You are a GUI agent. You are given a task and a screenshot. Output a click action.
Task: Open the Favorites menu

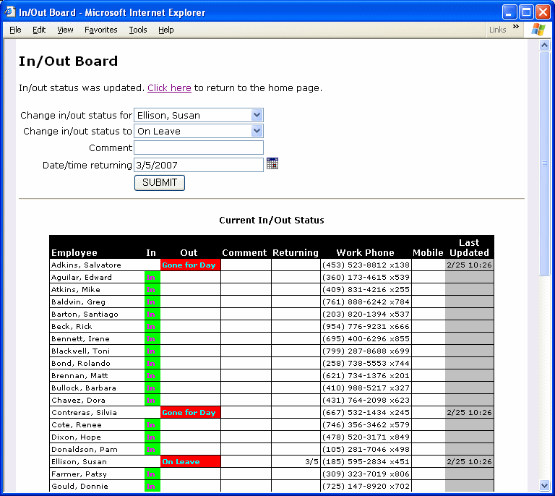[x=100, y=30]
